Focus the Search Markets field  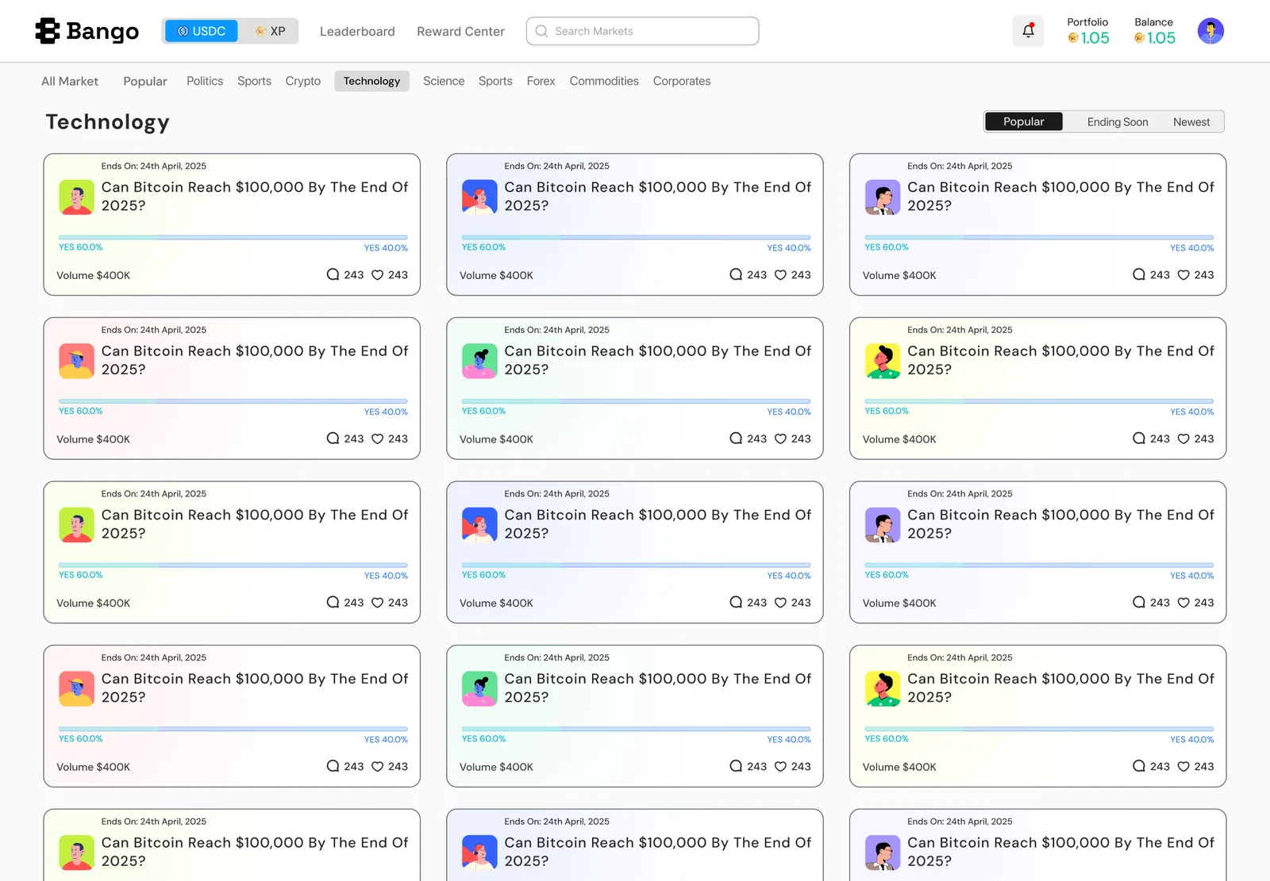tap(642, 31)
